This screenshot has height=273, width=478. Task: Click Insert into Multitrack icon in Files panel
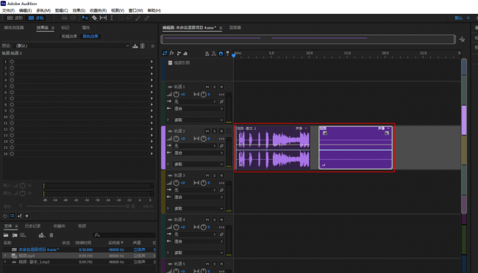coord(41,236)
